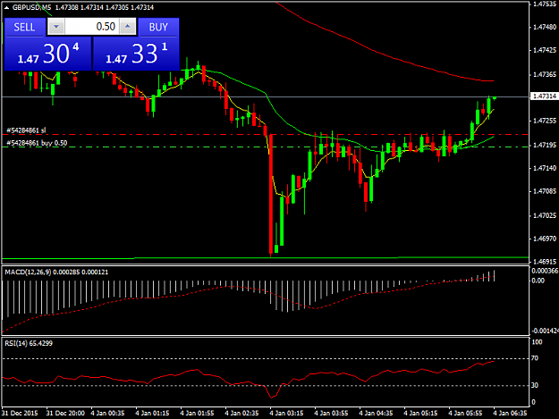559x419 pixels.
Task: Click the BUY button in one-click panel
Action: 158,27
